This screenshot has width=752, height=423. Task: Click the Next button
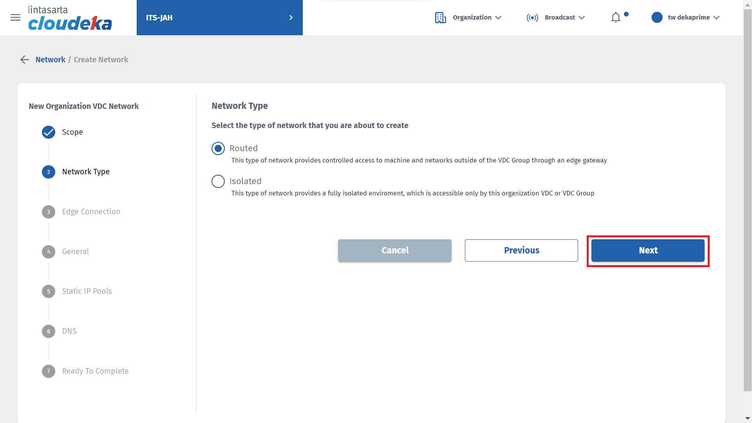point(648,251)
